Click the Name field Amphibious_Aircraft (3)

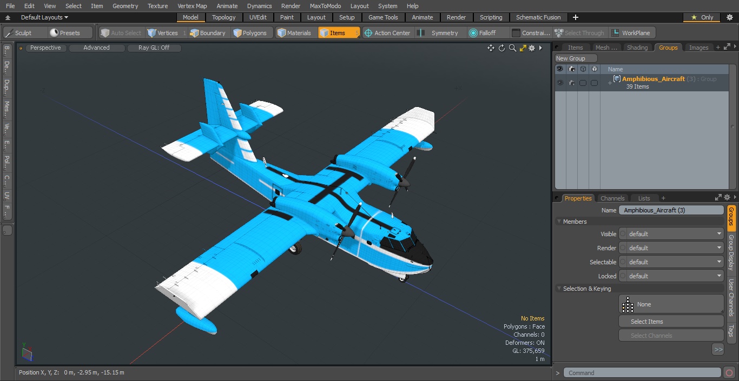point(671,210)
